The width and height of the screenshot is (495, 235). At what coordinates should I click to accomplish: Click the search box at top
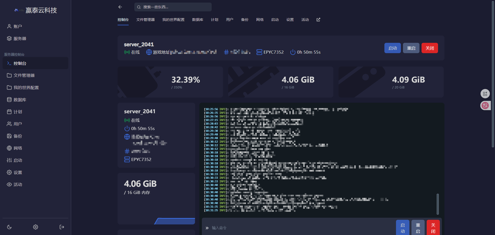(173, 7)
